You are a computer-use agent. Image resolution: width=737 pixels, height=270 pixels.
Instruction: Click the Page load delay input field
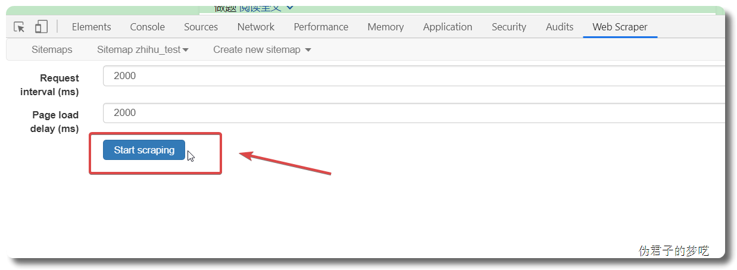pos(414,112)
